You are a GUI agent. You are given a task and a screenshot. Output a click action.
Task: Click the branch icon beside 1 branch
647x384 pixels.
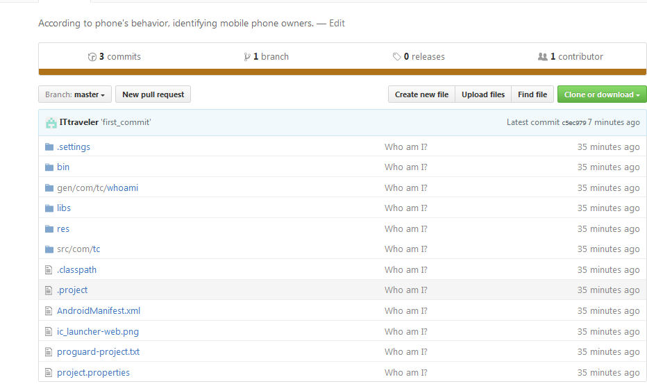tap(247, 57)
